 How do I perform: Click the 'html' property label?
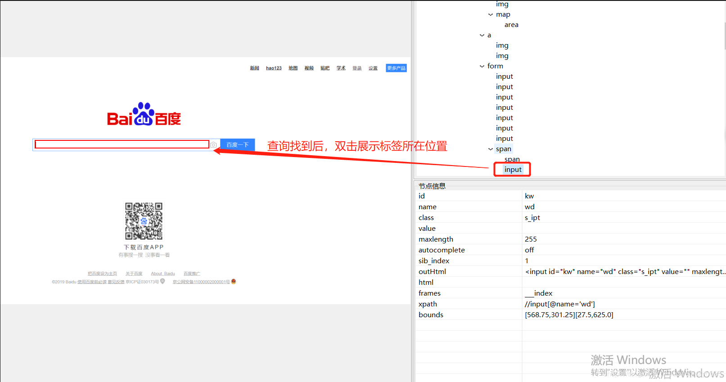click(x=426, y=283)
